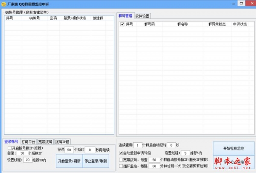Click the 群号码 column header
The height and width of the screenshot is (173, 256).
150,24
